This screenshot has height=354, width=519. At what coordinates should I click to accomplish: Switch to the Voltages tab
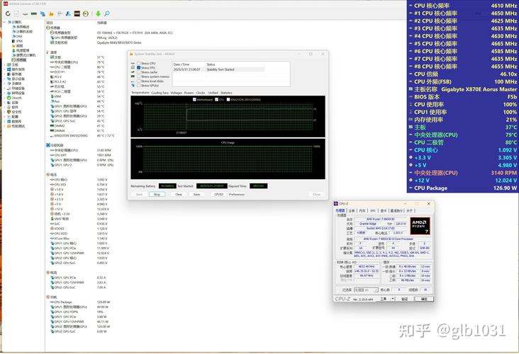(176, 93)
